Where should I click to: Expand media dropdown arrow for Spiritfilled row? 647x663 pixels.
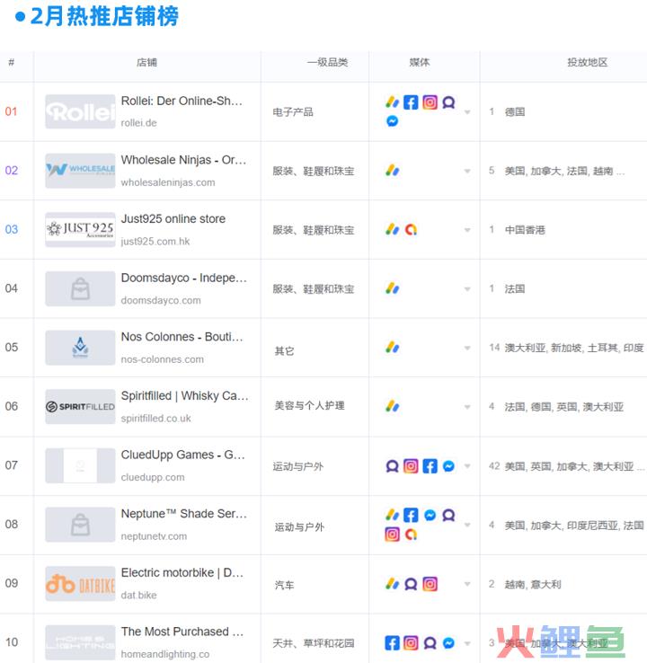click(467, 407)
